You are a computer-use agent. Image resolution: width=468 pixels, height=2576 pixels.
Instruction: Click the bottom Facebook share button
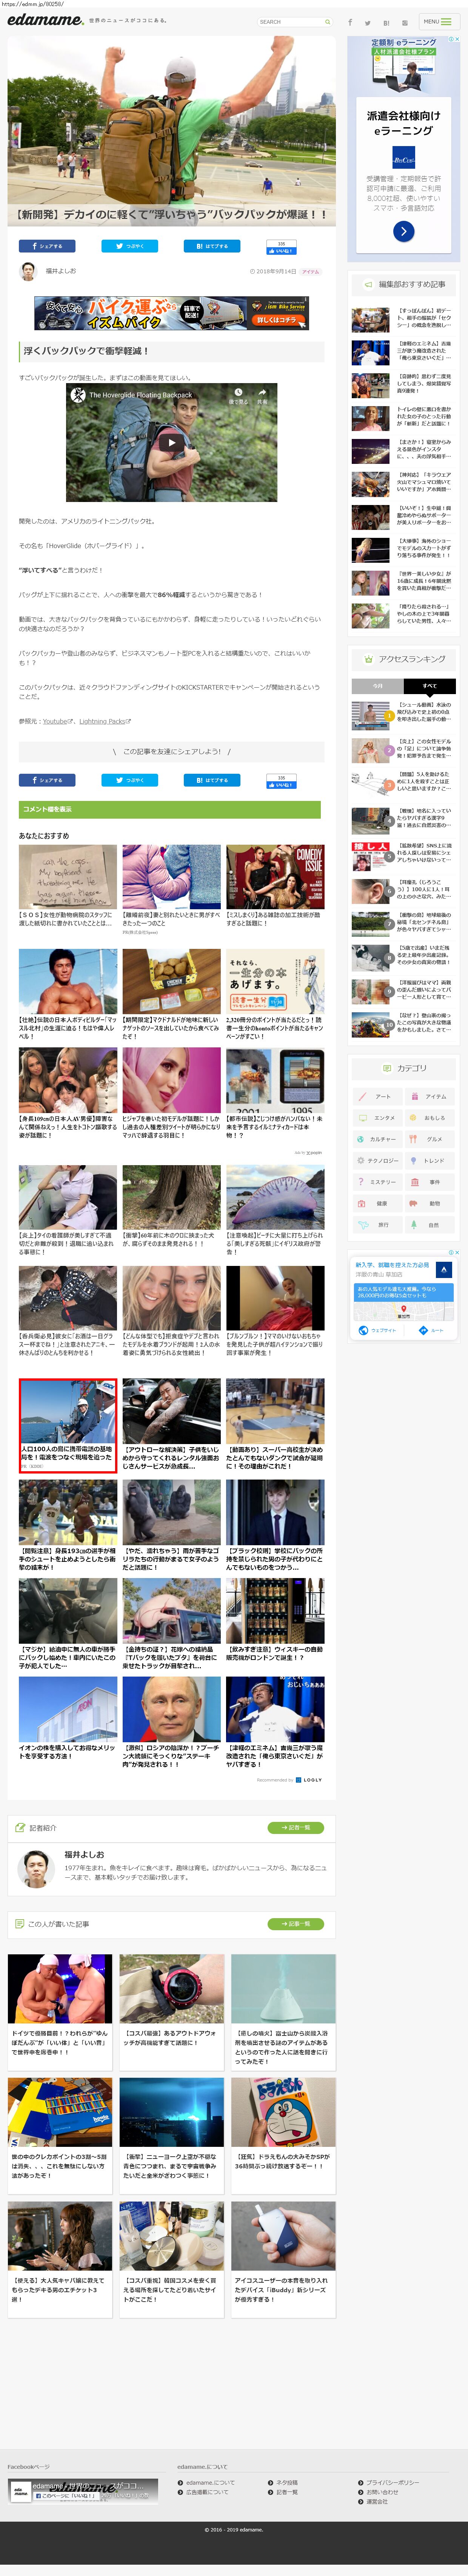coord(47,780)
